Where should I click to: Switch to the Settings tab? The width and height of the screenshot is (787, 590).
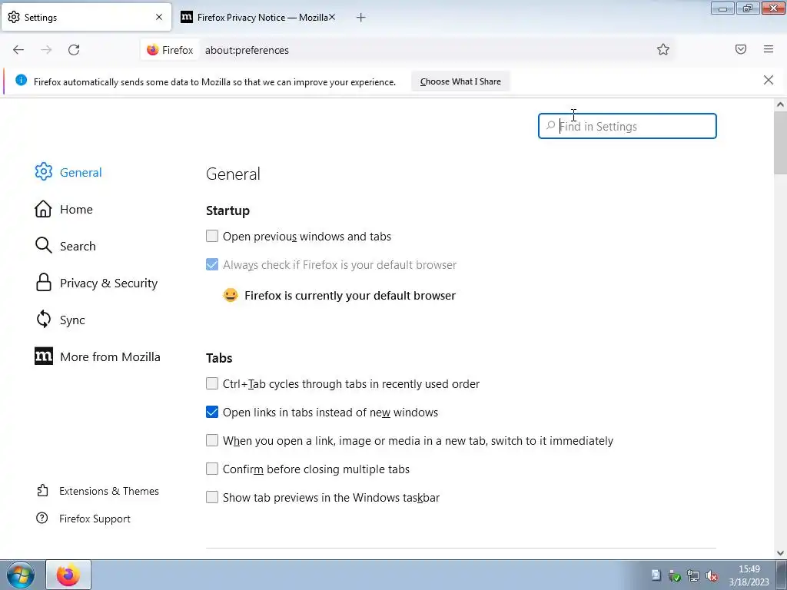point(86,17)
